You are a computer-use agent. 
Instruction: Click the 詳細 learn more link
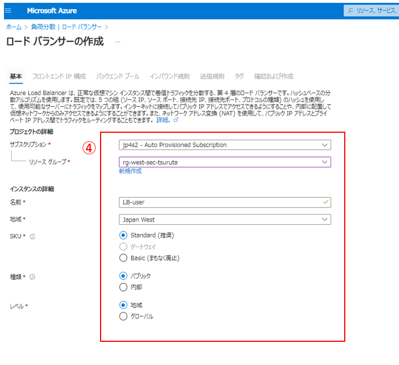(x=163, y=120)
